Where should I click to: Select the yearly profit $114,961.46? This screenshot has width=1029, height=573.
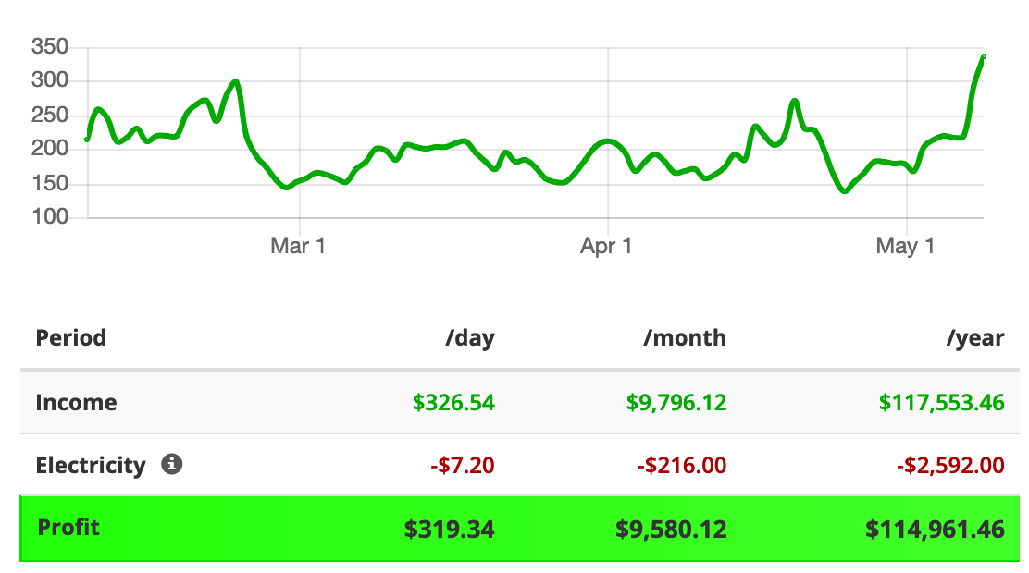936,529
